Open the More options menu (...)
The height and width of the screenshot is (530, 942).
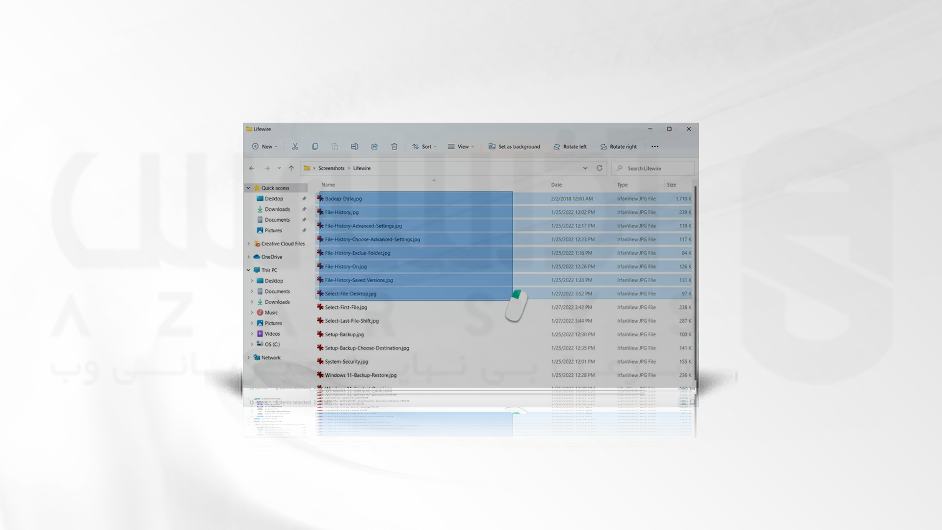coord(655,146)
